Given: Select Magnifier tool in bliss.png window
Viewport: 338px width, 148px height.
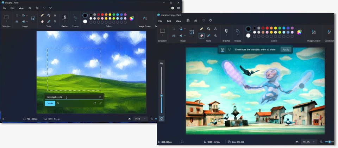Looking at the screenshot, I should point(55,21).
